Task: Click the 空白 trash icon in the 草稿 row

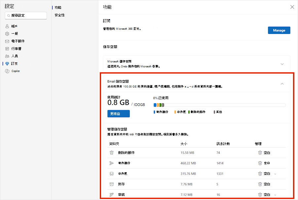Action: pos(260,194)
